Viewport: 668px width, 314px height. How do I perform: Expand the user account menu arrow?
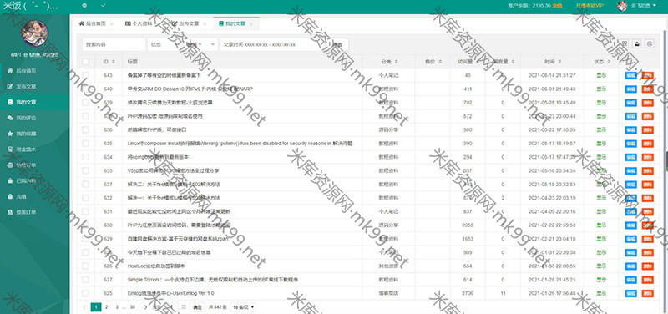(x=654, y=6)
